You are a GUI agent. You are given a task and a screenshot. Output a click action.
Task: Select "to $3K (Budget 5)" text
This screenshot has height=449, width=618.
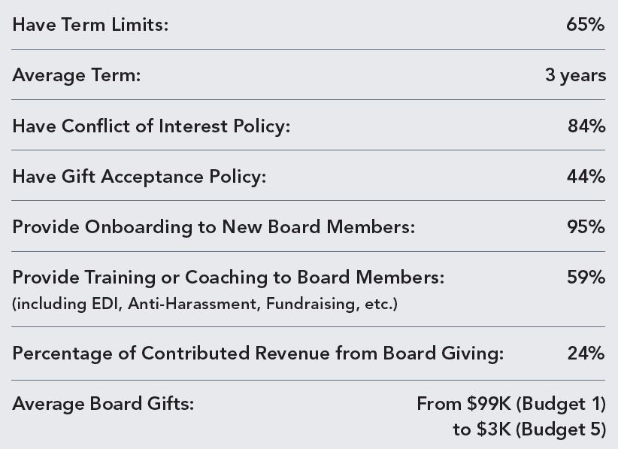click(x=529, y=430)
